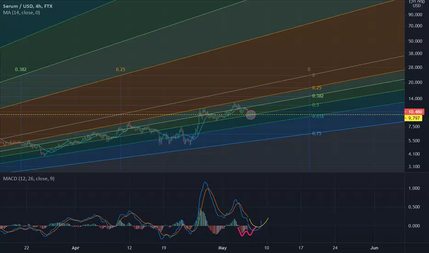This screenshot has width=429, height=253.
Task: Click the 24 date label on the time axis
Action: tap(335, 248)
